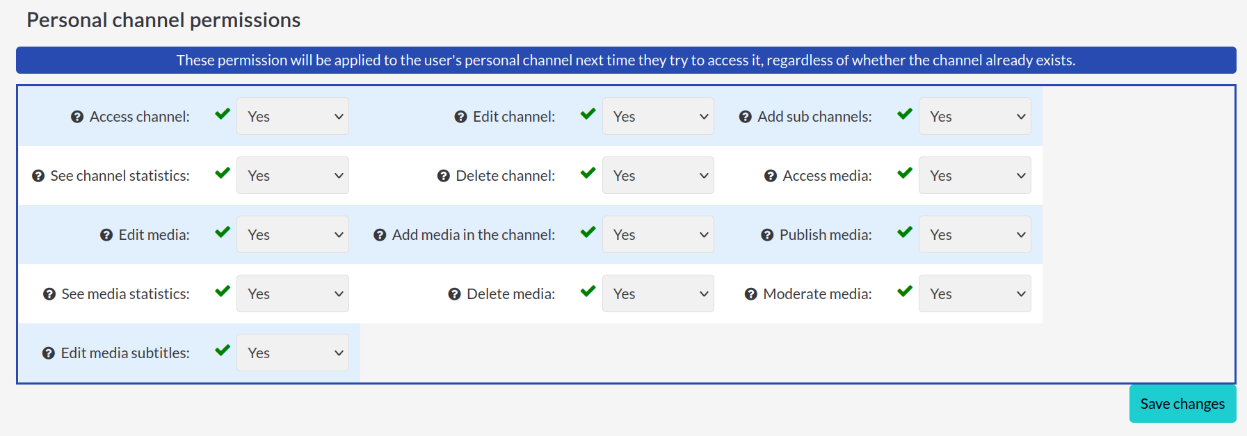Click the 'Delete media:' label
The width and height of the screenshot is (1247, 436).
(x=511, y=294)
